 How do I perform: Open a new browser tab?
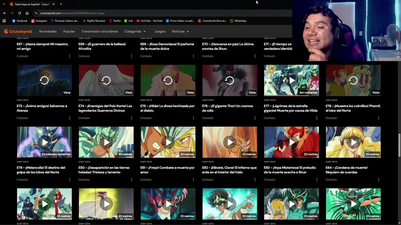[61, 4]
